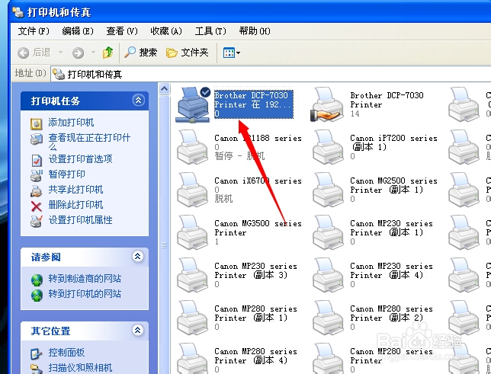The width and height of the screenshot is (491, 374).
Task: Click the red X delete printer icon
Action: [37, 206]
